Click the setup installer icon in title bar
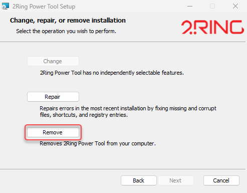 6,6
